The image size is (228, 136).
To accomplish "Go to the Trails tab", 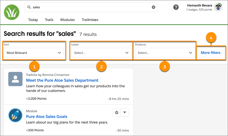I will click(49, 20).
